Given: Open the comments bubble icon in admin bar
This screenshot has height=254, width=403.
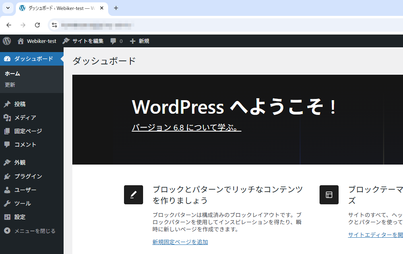Looking at the screenshot, I should 113,41.
